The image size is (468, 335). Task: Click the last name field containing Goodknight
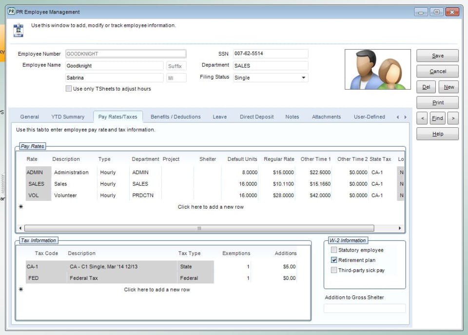(114, 66)
